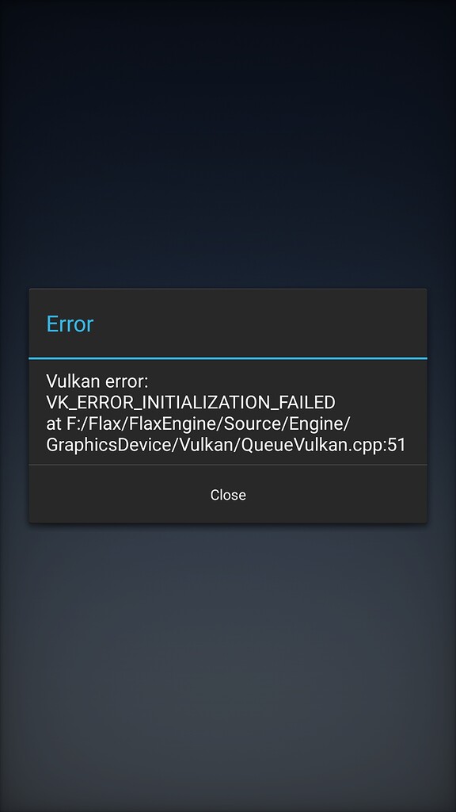Tap dimmed background below the dialog
This screenshot has height=812, width=456.
click(x=228, y=668)
